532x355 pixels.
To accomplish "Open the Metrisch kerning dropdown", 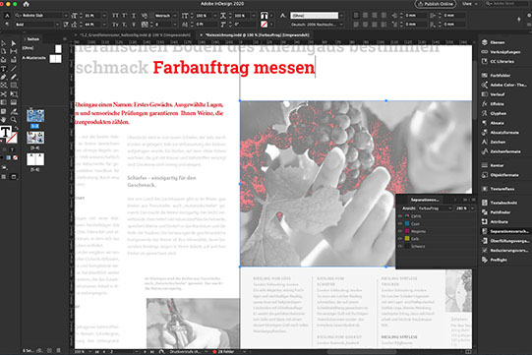I will (175, 16).
